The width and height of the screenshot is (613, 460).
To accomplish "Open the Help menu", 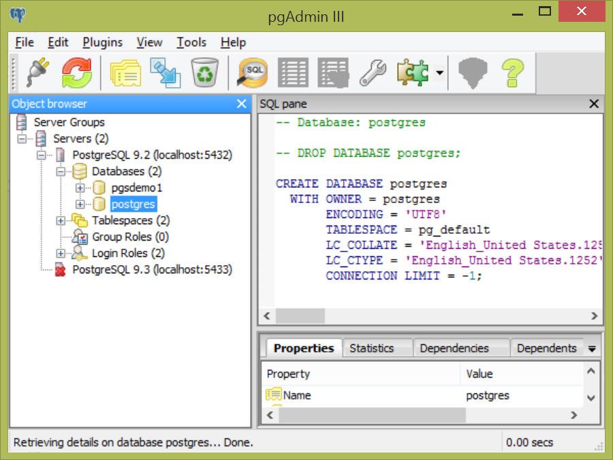I will [x=233, y=42].
